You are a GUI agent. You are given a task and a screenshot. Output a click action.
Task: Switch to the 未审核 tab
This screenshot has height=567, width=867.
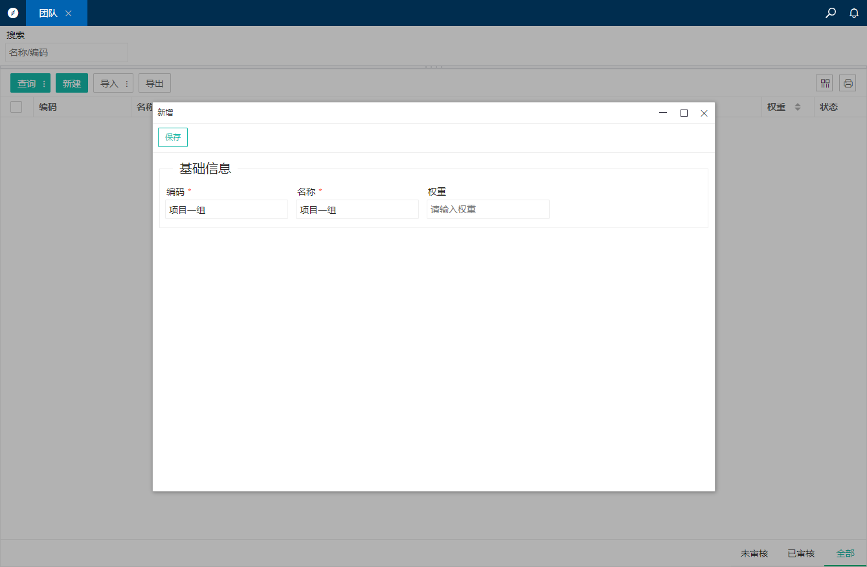[754, 553]
